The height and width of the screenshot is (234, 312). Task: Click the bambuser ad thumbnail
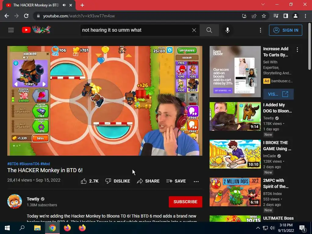coord(235,72)
